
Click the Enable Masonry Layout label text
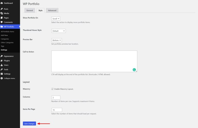point(64,89)
